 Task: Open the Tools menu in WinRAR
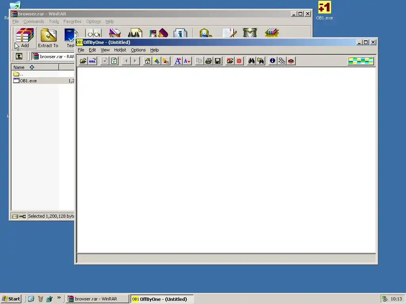[54, 21]
